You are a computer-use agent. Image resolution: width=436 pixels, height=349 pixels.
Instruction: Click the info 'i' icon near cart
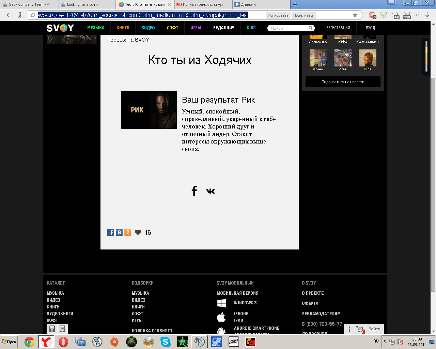point(349,329)
